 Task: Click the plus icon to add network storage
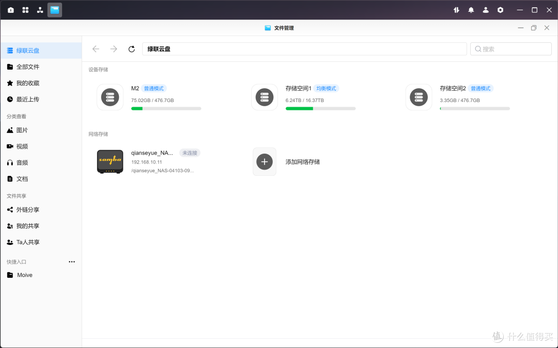coord(265,161)
